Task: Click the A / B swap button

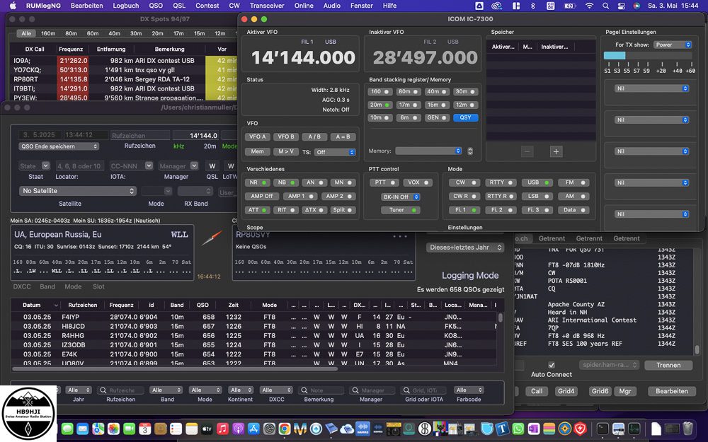Action: click(314, 136)
